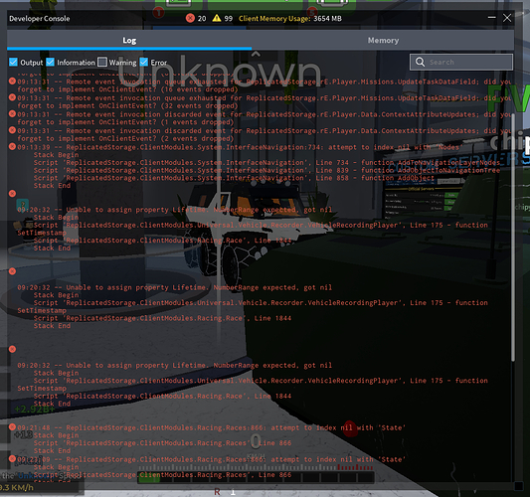Click the Developer Console title text
530x497 pixels.
pyautogui.click(x=40, y=19)
